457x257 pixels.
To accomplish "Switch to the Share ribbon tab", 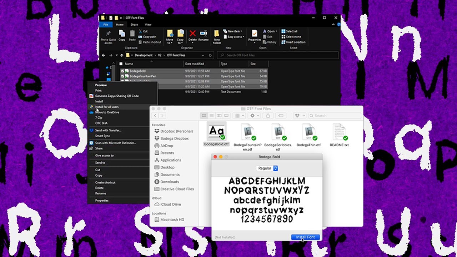I will tap(134, 25).
